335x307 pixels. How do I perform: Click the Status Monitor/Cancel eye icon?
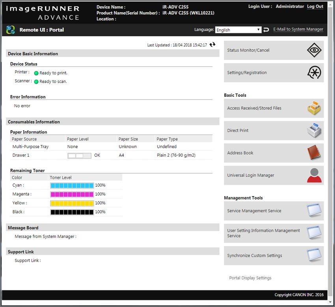point(314,50)
